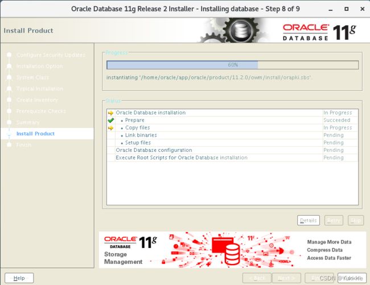Image resolution: width=370 pixels, height=285 pixels.
Task: Click the yellow arrow icon beside Copy files
Action: [x=110, y=128]
